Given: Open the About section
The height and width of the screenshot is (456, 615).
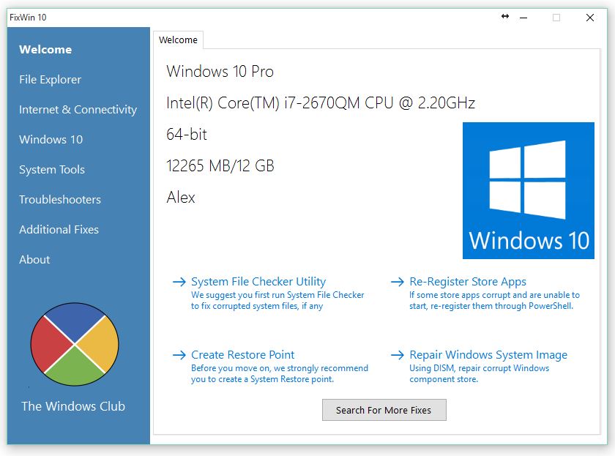Looking at the screenshot, I should click(x=34, y=260).
